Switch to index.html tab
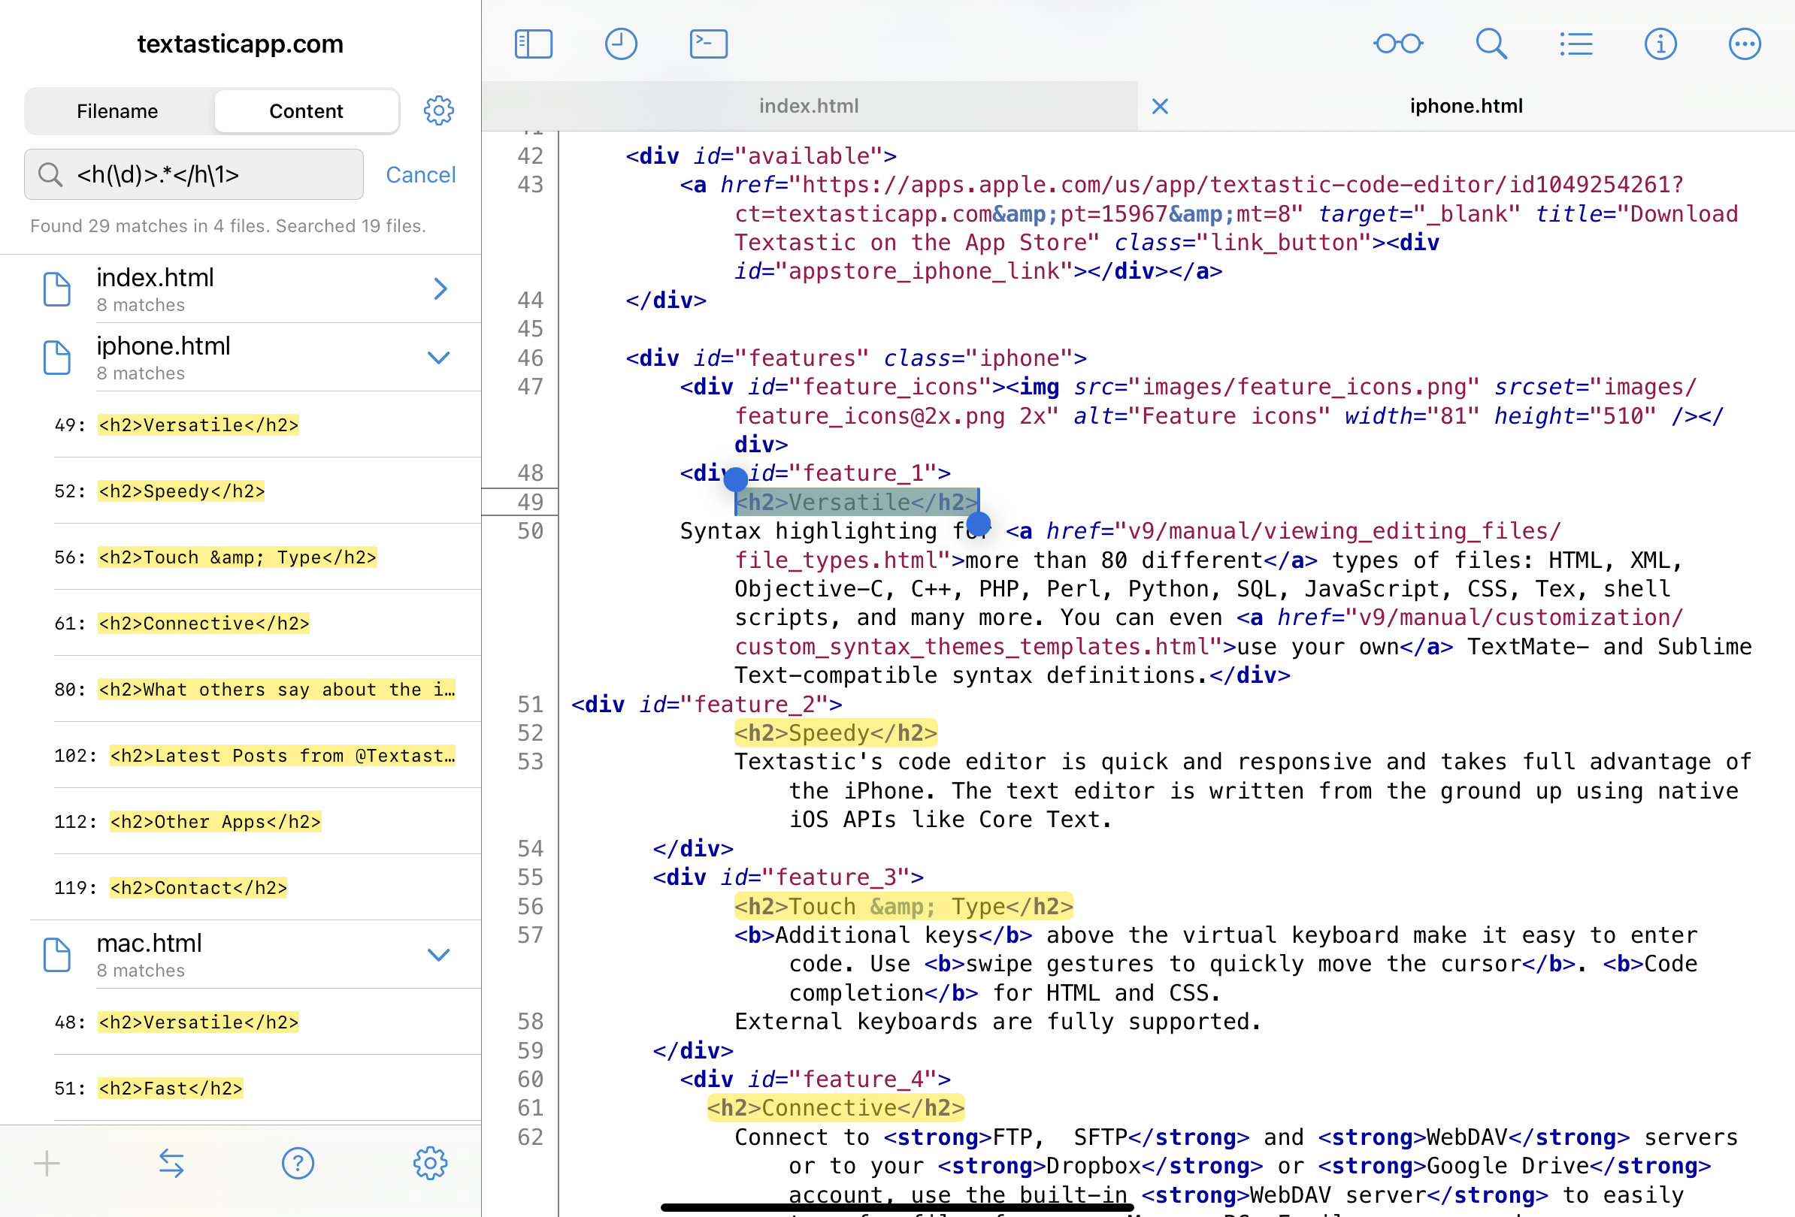 [x=809, y=107]
